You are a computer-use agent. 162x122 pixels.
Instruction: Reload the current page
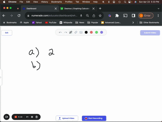coord(19,16)
